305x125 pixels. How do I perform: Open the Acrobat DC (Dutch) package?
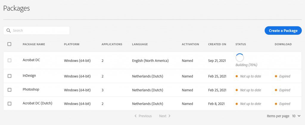click(x=37, y=103)
